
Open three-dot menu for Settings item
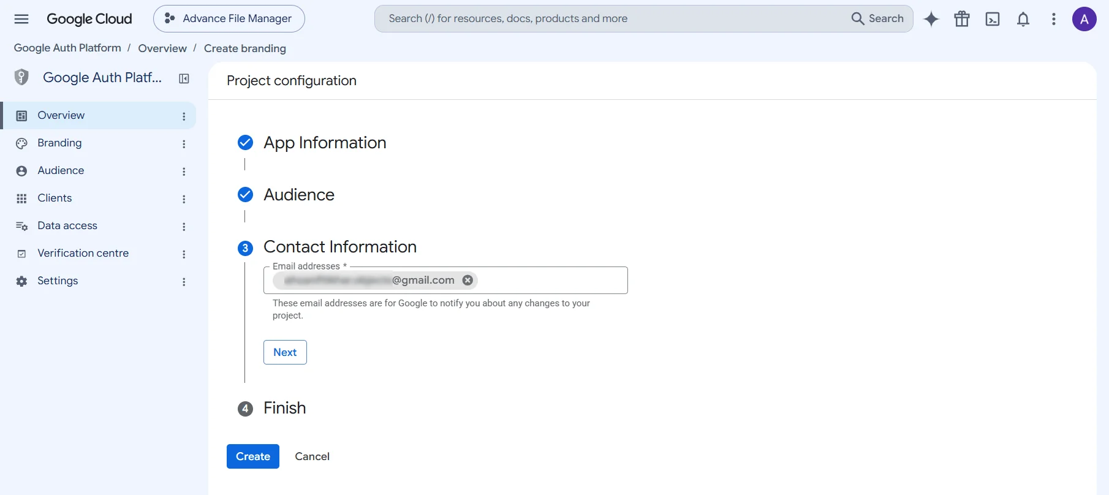184,281
